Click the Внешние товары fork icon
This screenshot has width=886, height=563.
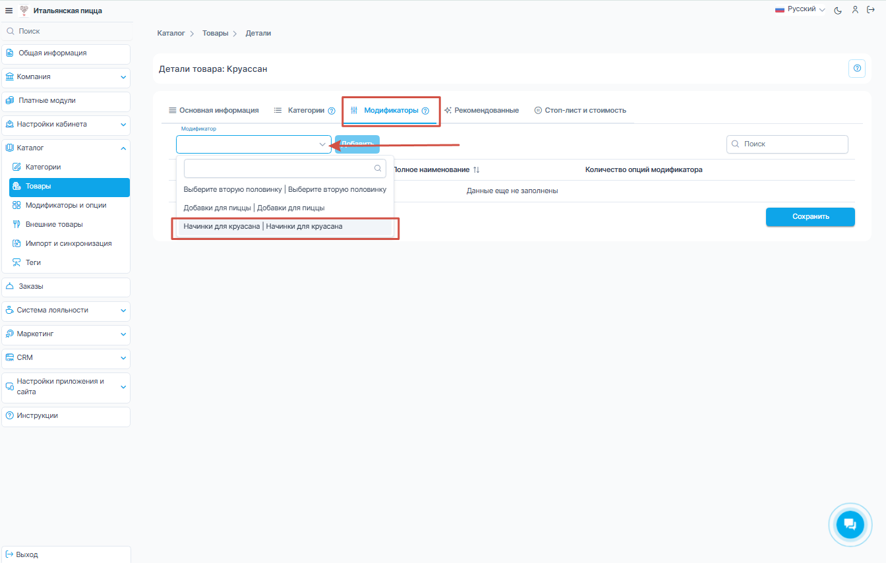[x=17, y=224]
